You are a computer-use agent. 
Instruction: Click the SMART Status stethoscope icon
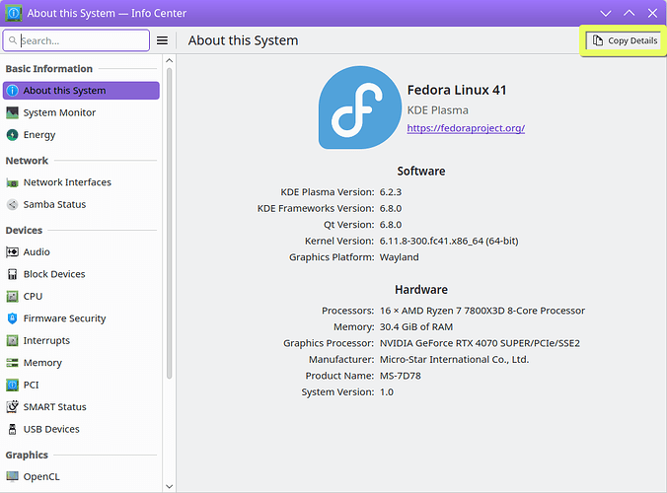coord(13,407)
